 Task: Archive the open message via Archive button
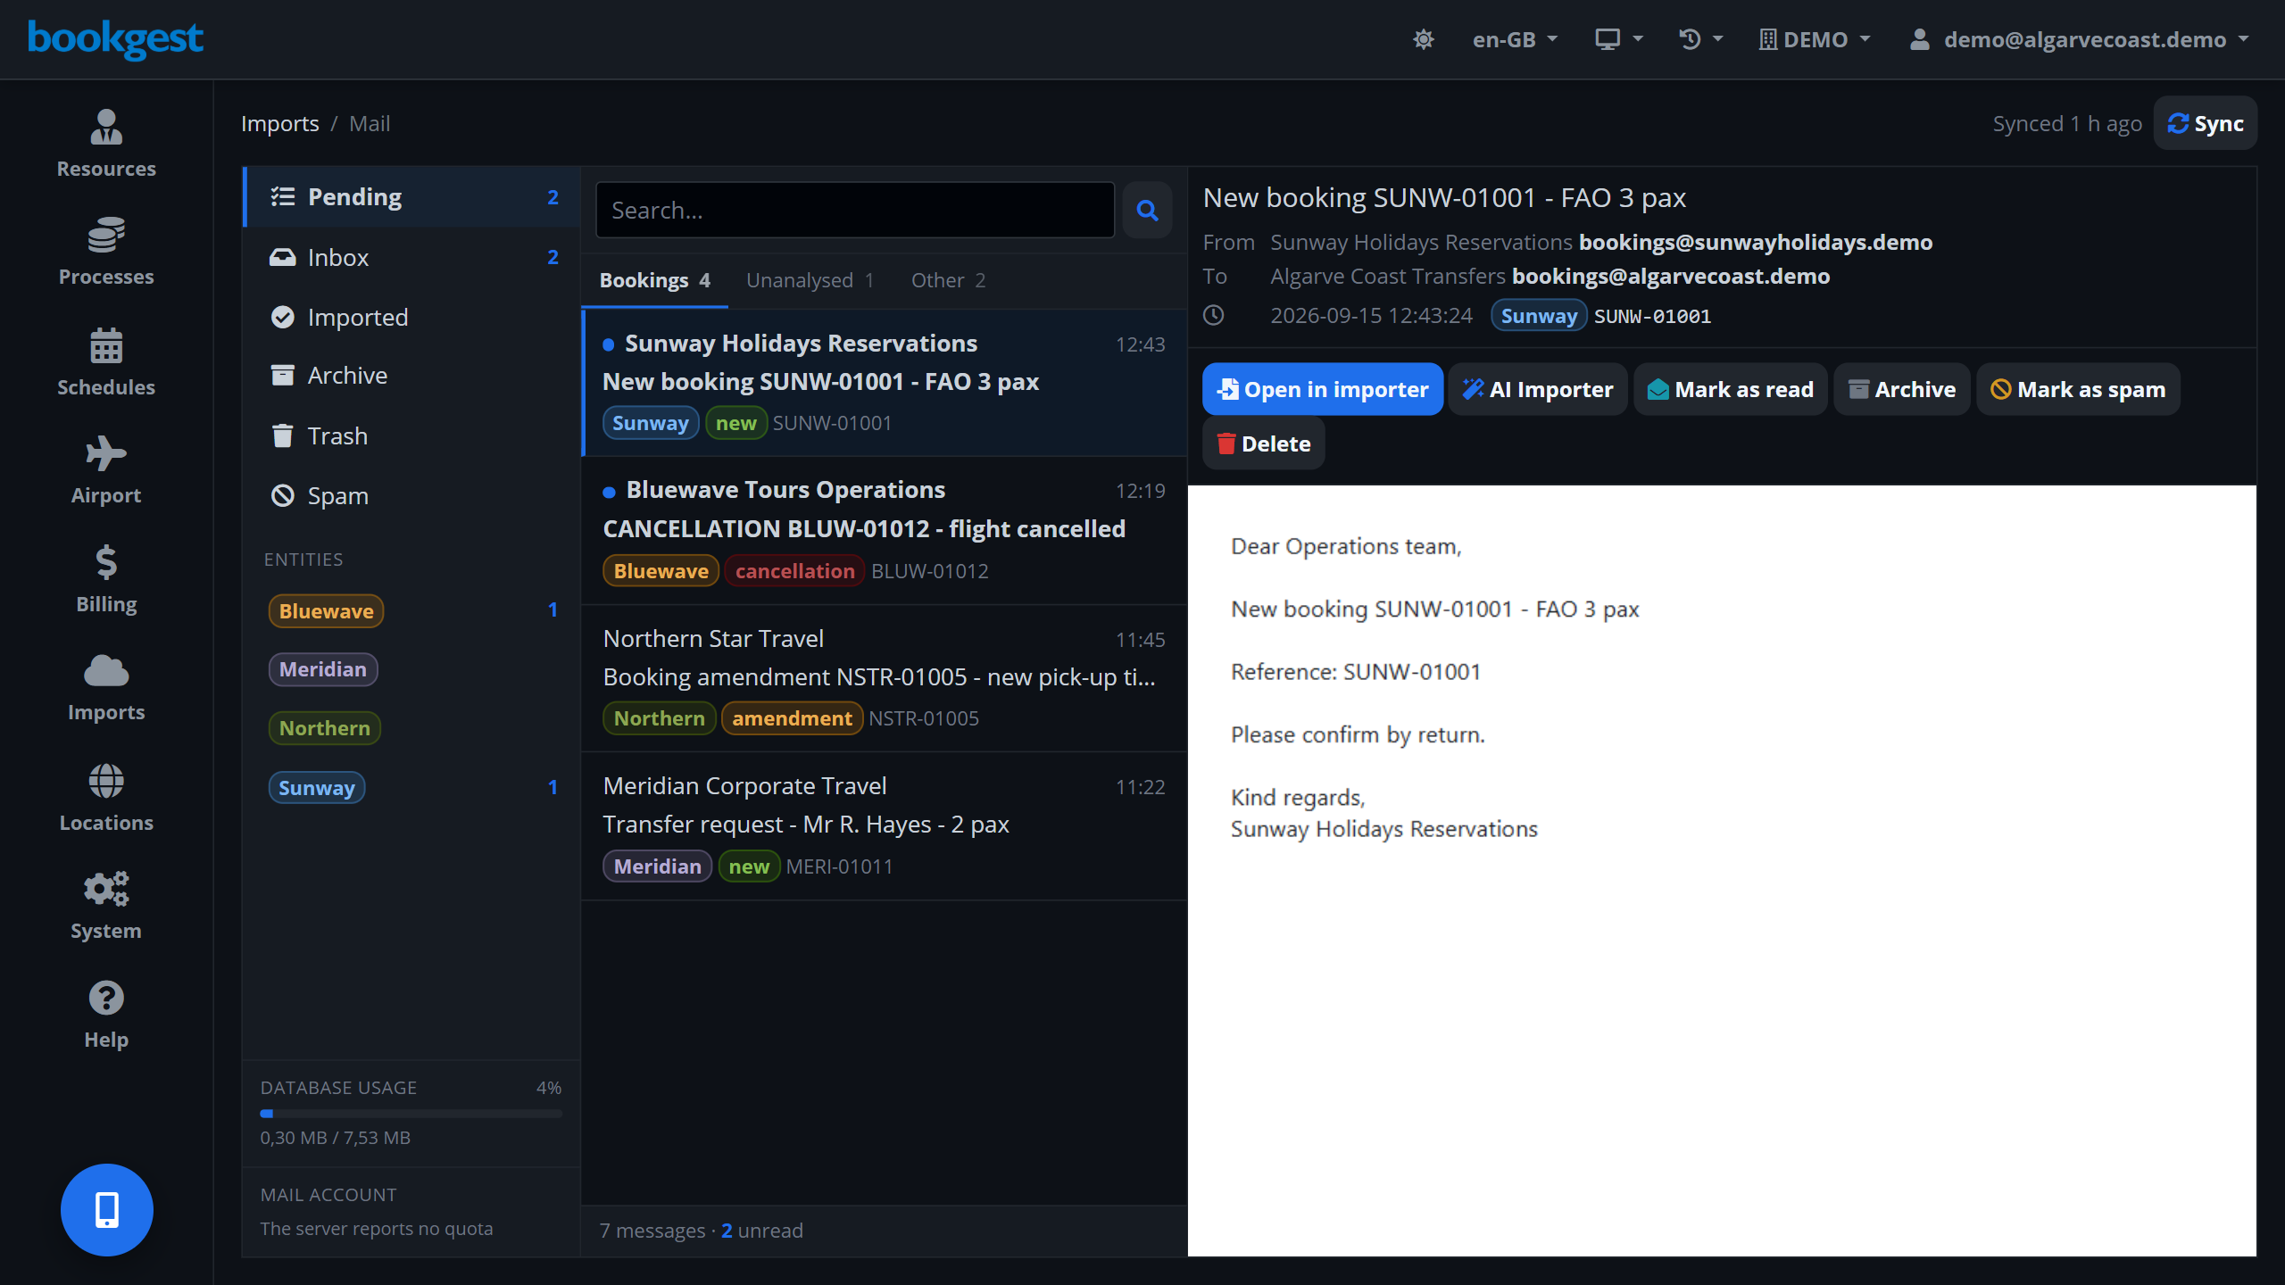(x=1902, y=389)
